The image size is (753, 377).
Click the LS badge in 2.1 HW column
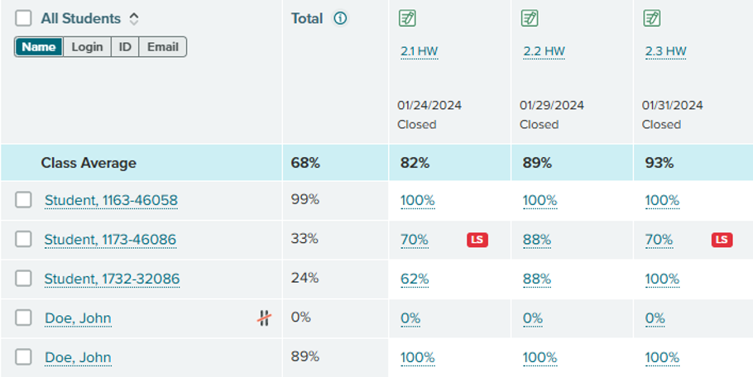477,240
